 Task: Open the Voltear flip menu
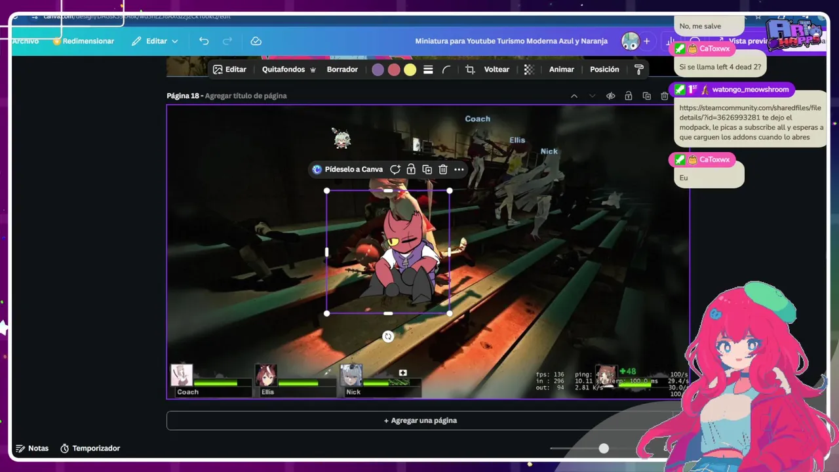(497, 69)
